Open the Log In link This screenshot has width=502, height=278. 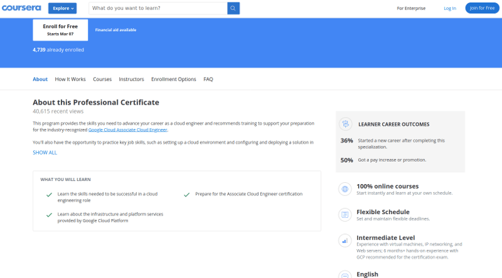(450, 8)
